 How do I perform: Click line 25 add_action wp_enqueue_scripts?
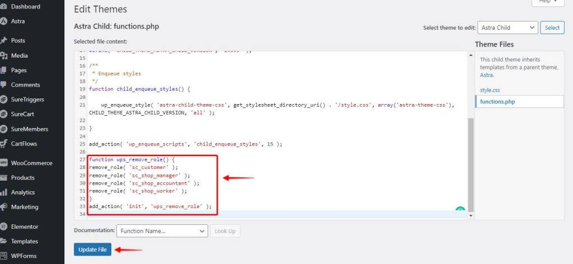(x=186, y=144)
